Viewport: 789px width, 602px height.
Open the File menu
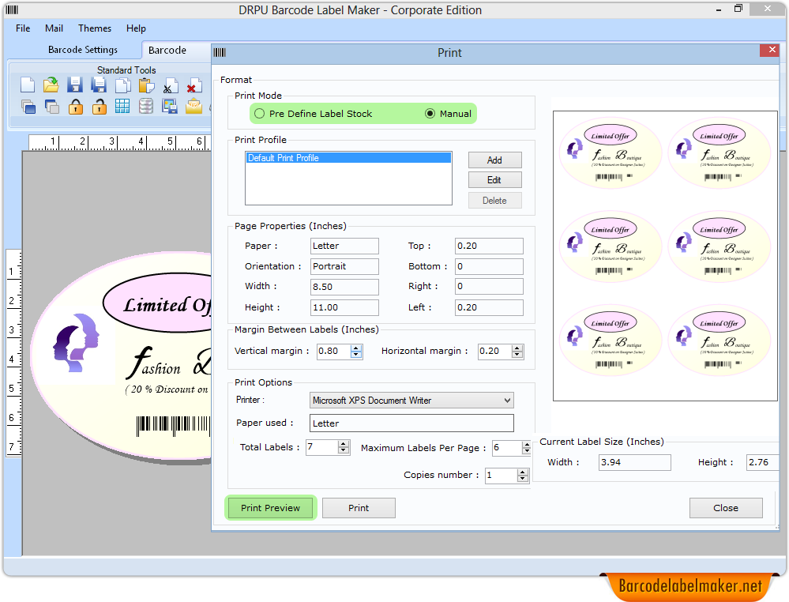23,28
